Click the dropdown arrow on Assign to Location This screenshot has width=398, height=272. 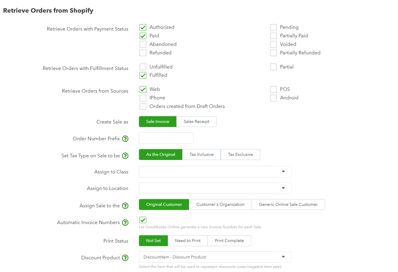pyautogui.click(x=283, y=188)
